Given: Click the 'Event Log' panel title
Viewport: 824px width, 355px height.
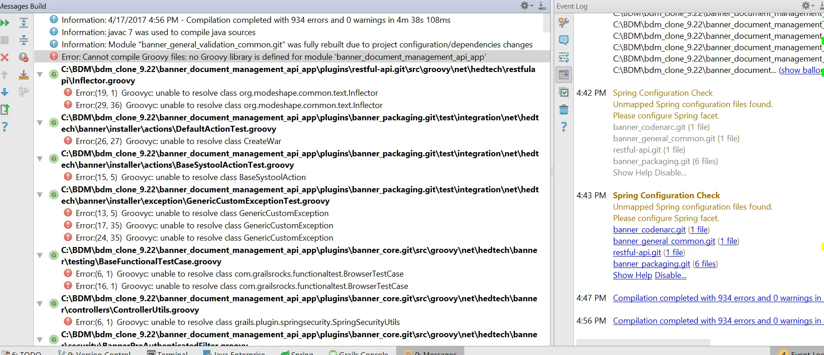Looking at the screenshot, I should (x=572, y=6).
